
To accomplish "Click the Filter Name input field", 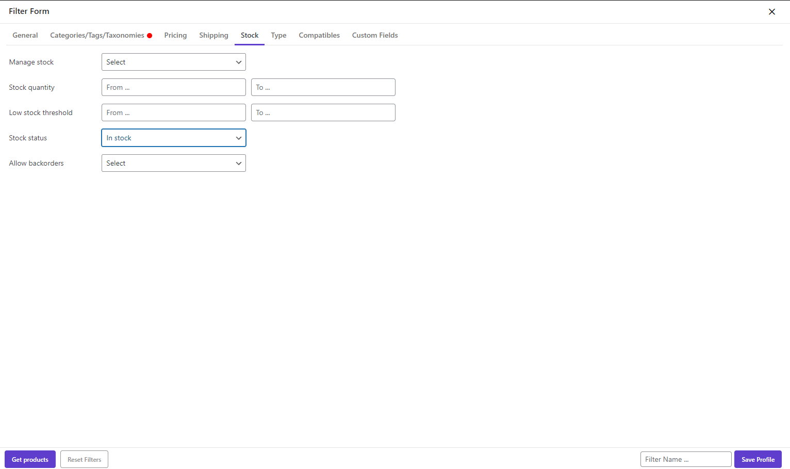I will (685, 459).
